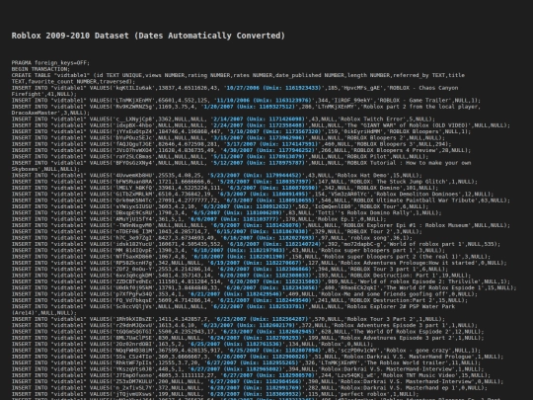
Task: Click the 'PRAGMA foreign_keys=OFF;' line
Action: 50,63
